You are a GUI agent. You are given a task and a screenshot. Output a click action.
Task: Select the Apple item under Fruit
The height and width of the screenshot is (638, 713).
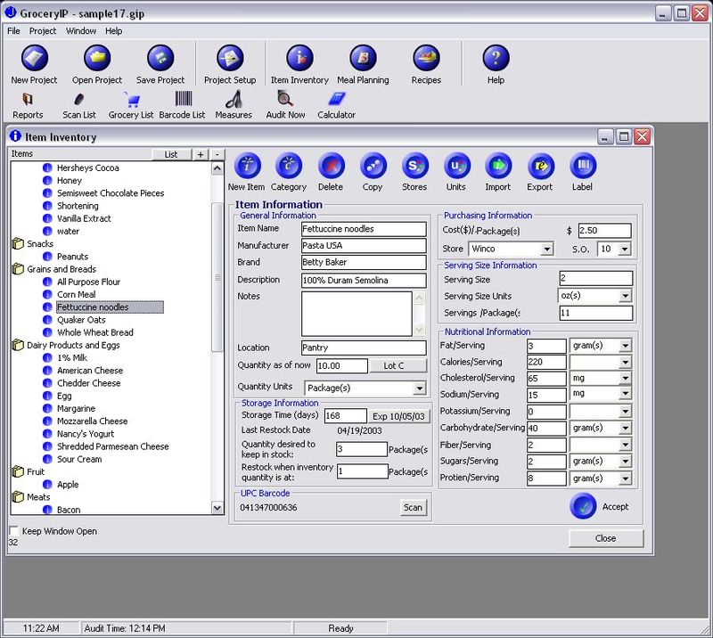[x=68, y=485]
